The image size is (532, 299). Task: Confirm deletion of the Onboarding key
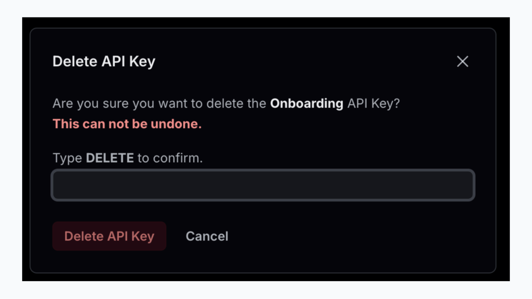109,236
